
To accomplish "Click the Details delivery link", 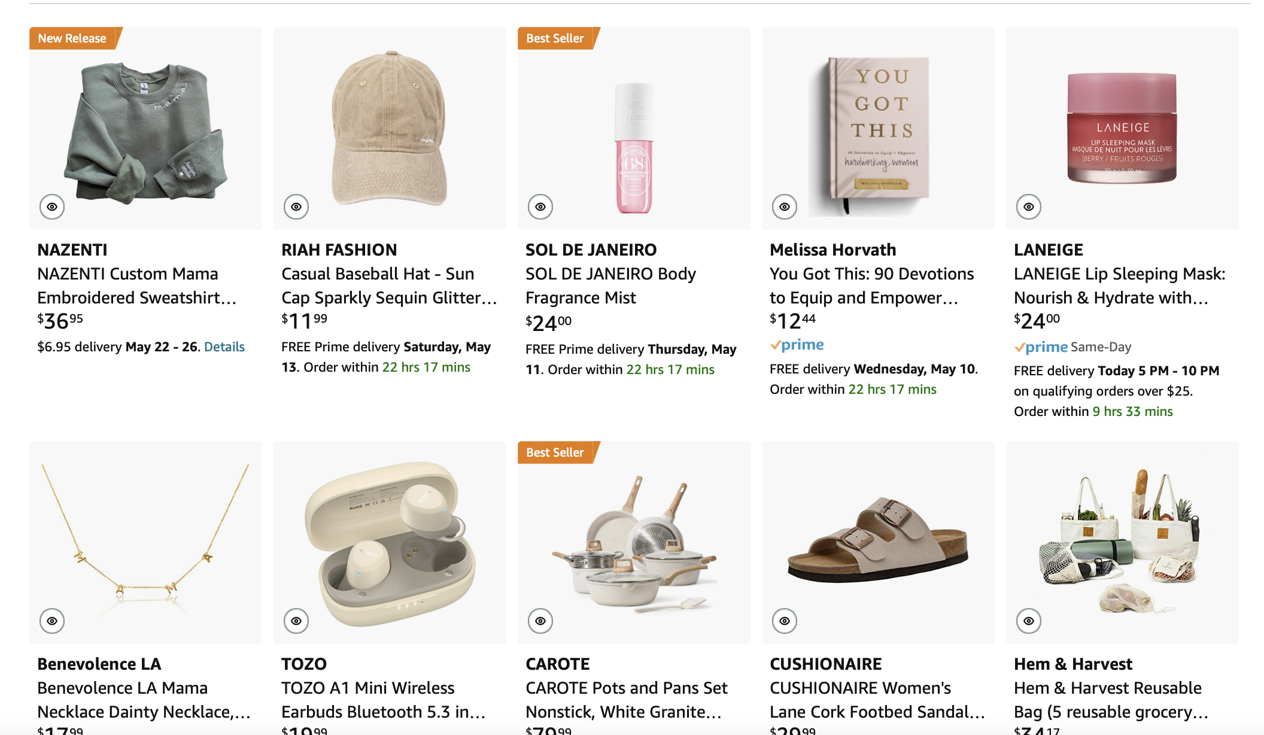I will click(224, 347).
